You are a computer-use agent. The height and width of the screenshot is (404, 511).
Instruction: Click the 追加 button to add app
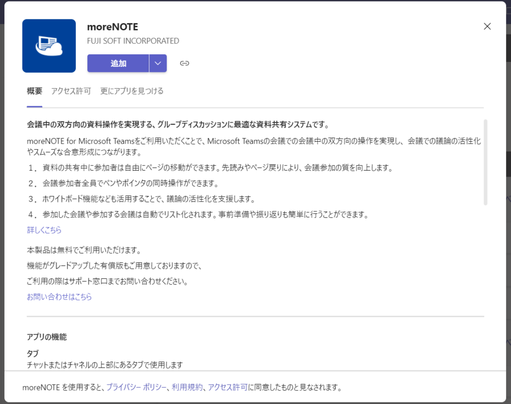118,63
